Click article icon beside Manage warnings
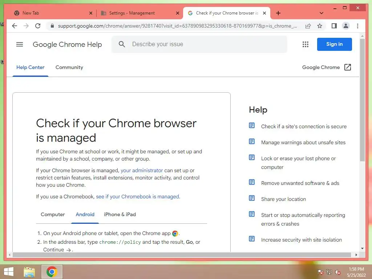The image size is (372, 279). tap(252, 141)
